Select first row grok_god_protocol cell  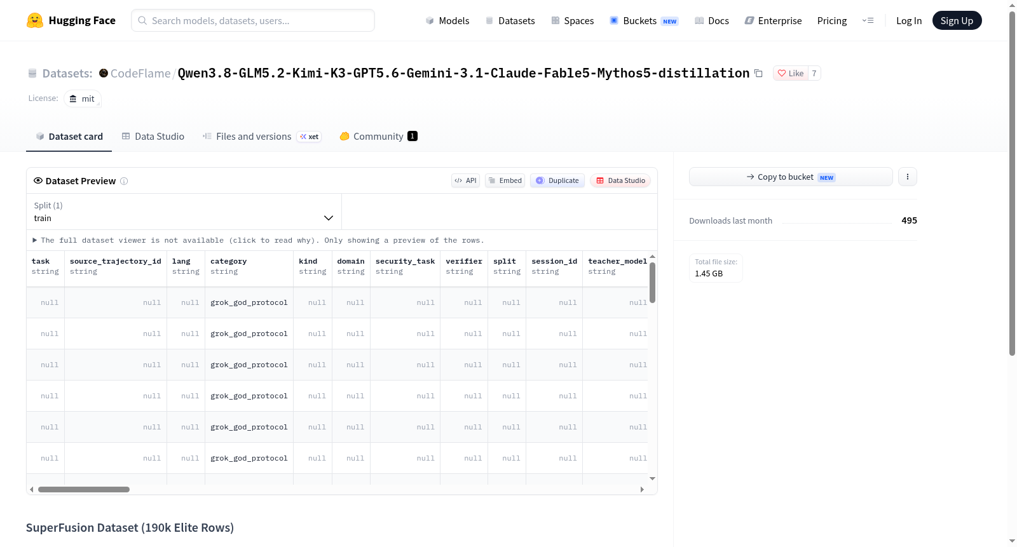point(249,302)
